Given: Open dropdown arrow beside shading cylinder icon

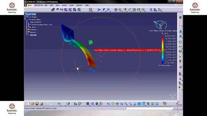Looking at the screenshot, I should click(x=150, y=105).
